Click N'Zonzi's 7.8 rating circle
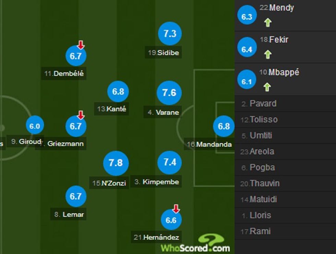The width and height of the screenshot is (336, 254). click(x=116, y=163)
